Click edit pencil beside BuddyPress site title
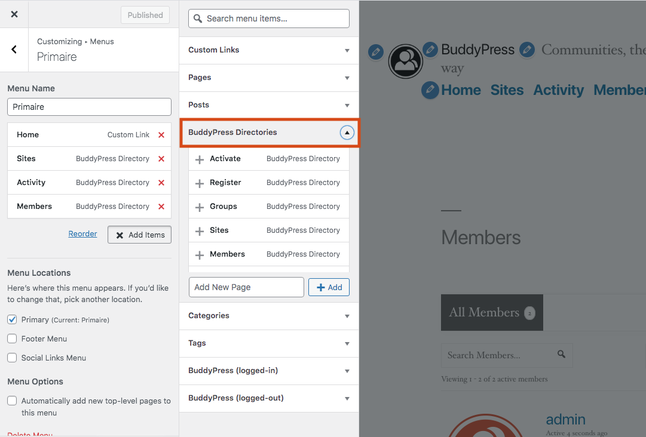 430,50
